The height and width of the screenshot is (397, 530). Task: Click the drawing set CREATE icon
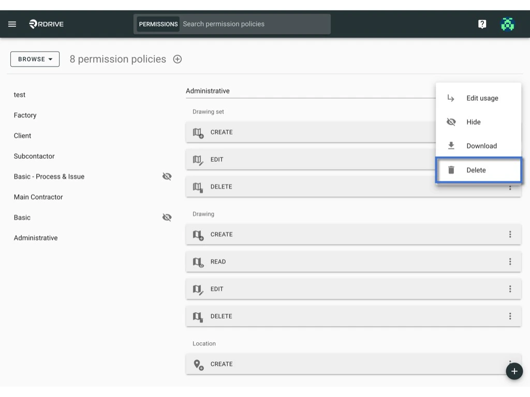click(x=197, y=132)
